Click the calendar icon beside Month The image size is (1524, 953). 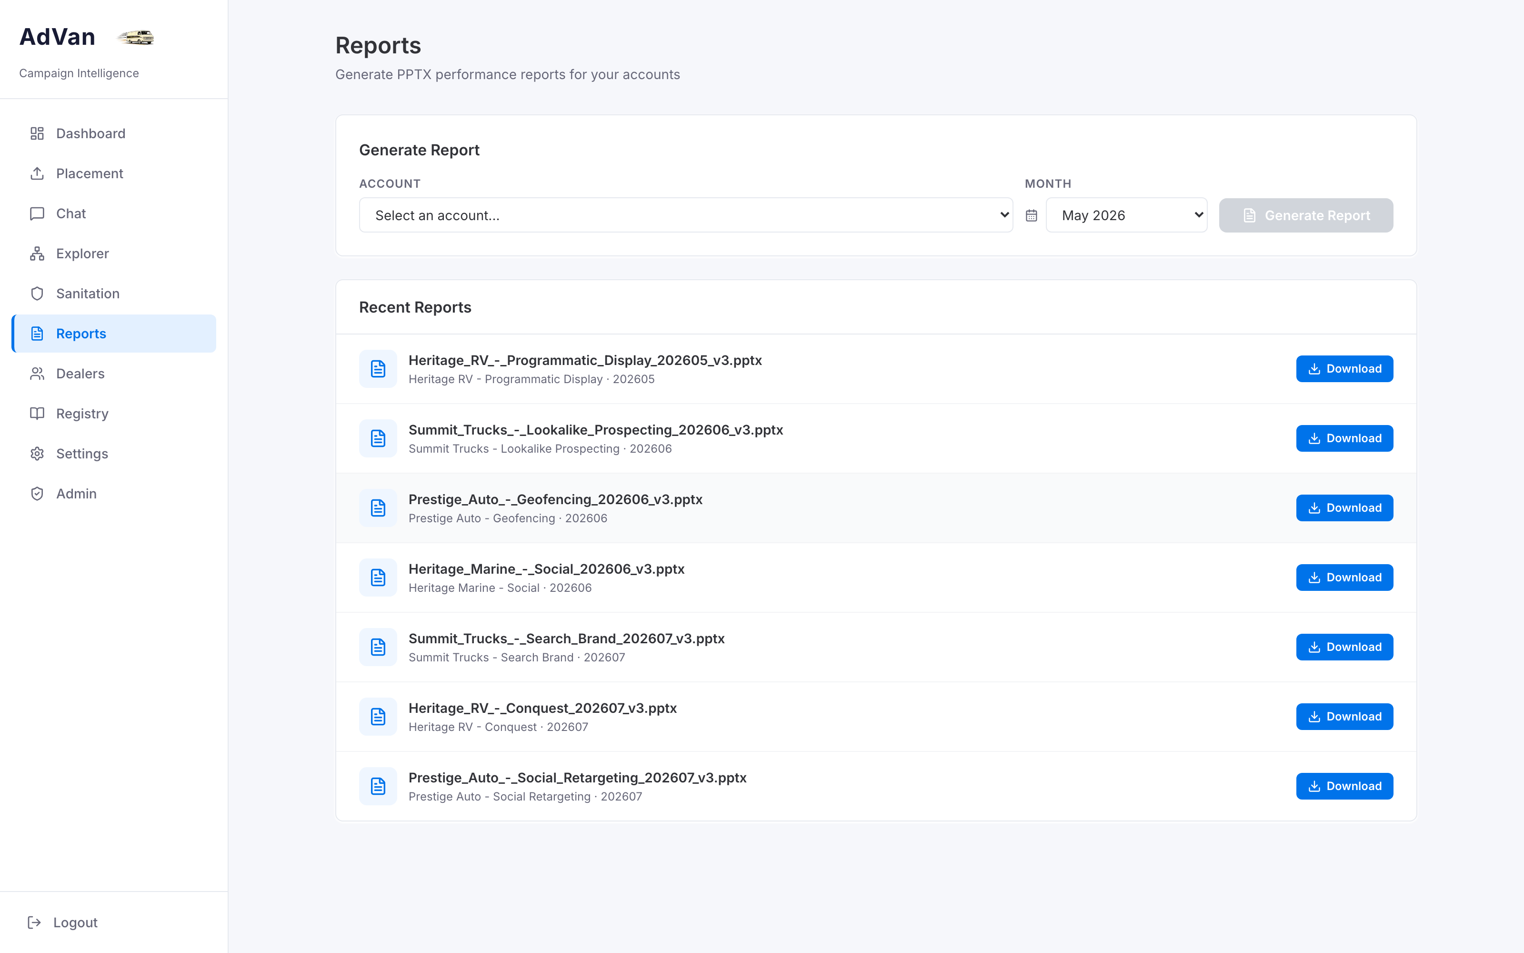[1032, 215]
